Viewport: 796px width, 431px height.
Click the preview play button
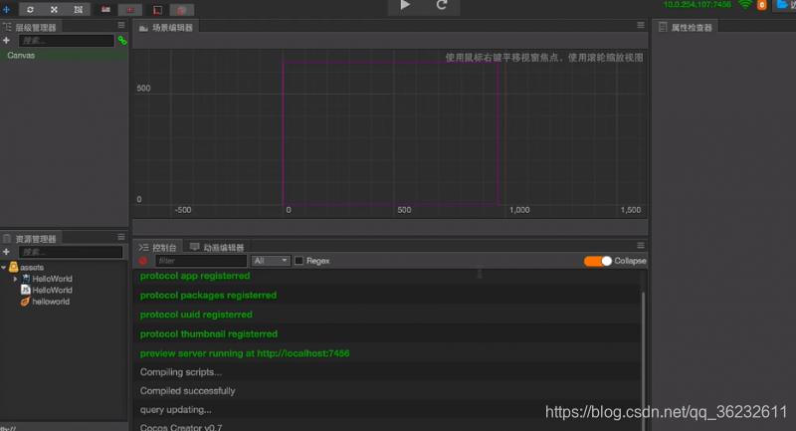405,5
